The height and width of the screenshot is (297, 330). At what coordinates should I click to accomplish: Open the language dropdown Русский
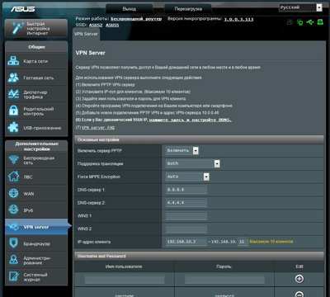pos(300,7)
